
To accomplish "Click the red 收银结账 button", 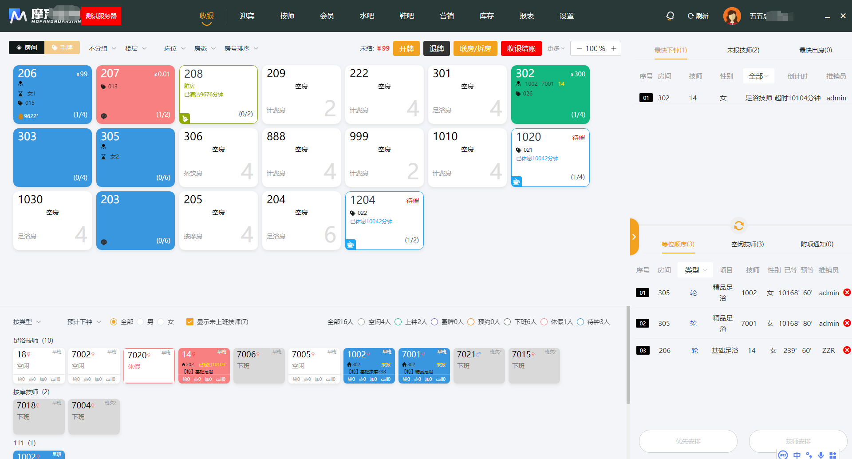I will (521, 48).
